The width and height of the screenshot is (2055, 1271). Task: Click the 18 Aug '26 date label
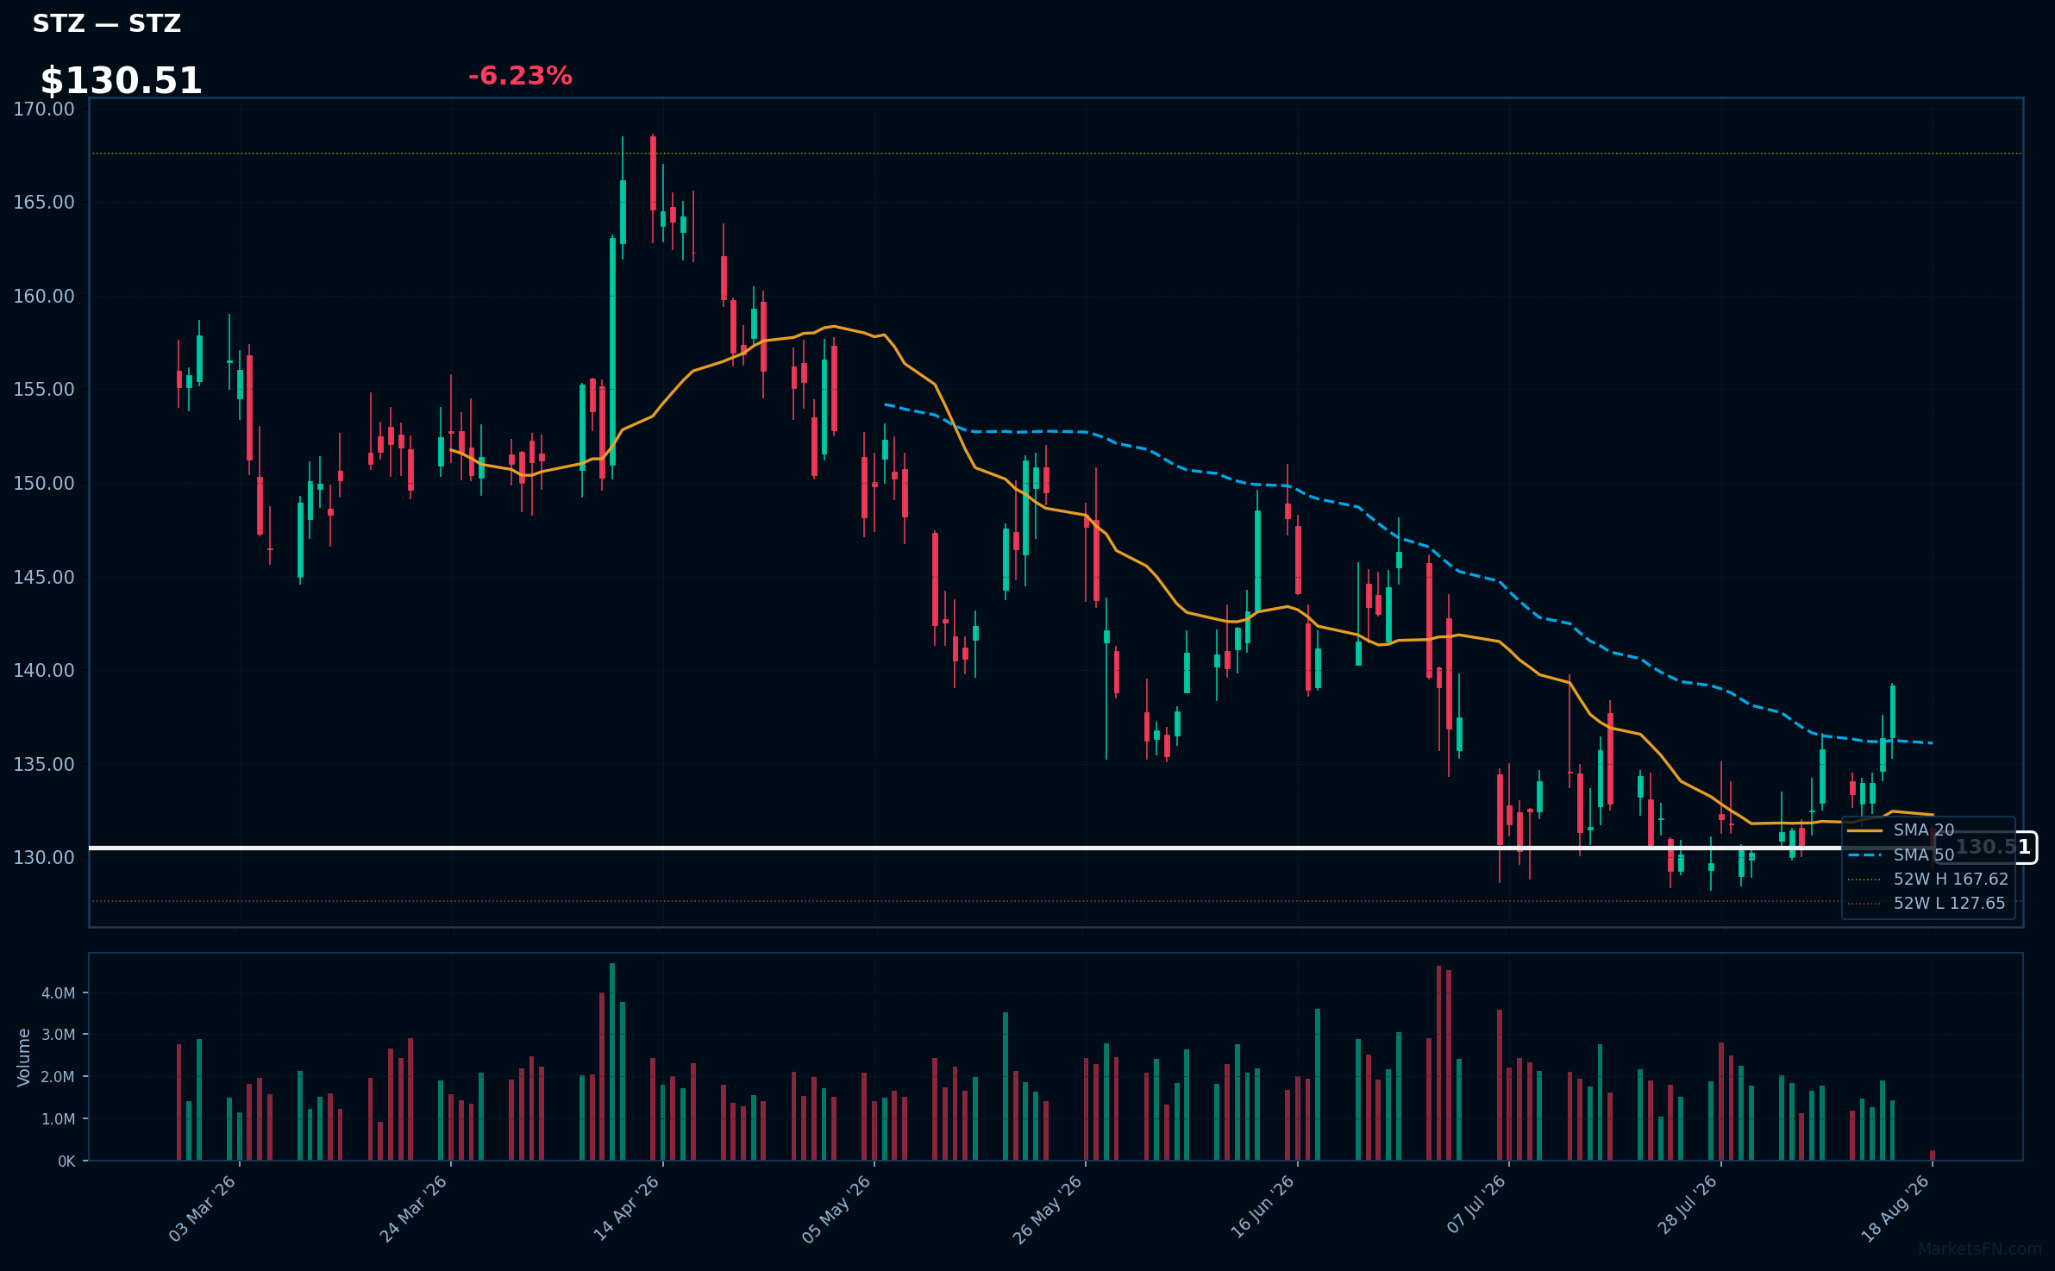pyautogui.click(x=1895, y=1208)
